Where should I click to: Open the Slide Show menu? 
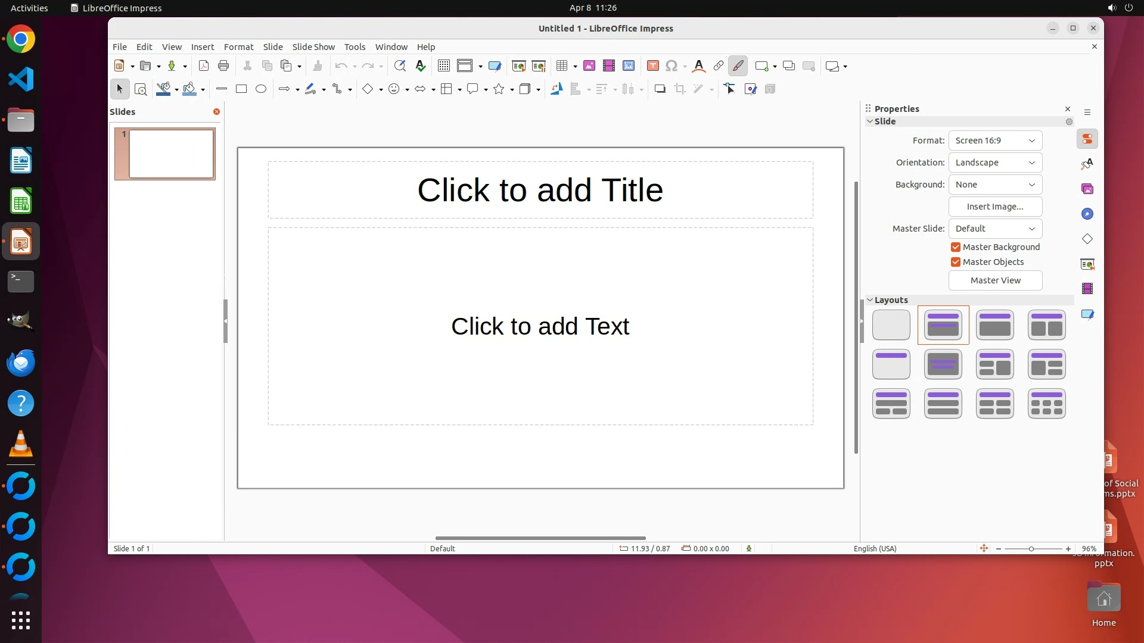[313, 47]
